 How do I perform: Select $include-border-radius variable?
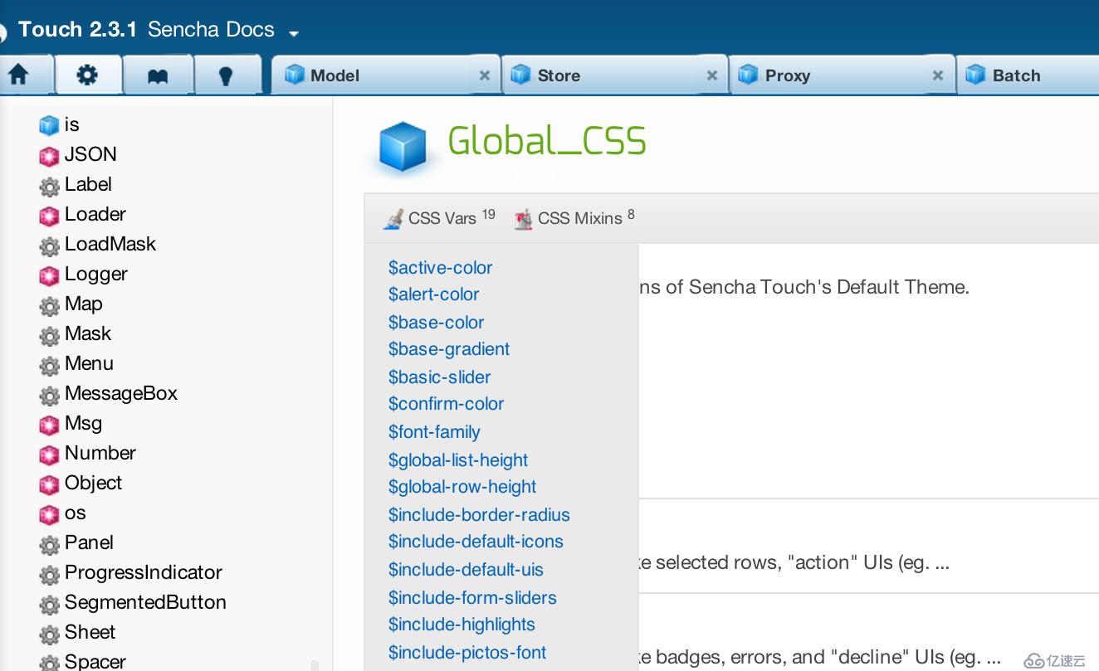(x=479, y=515)
